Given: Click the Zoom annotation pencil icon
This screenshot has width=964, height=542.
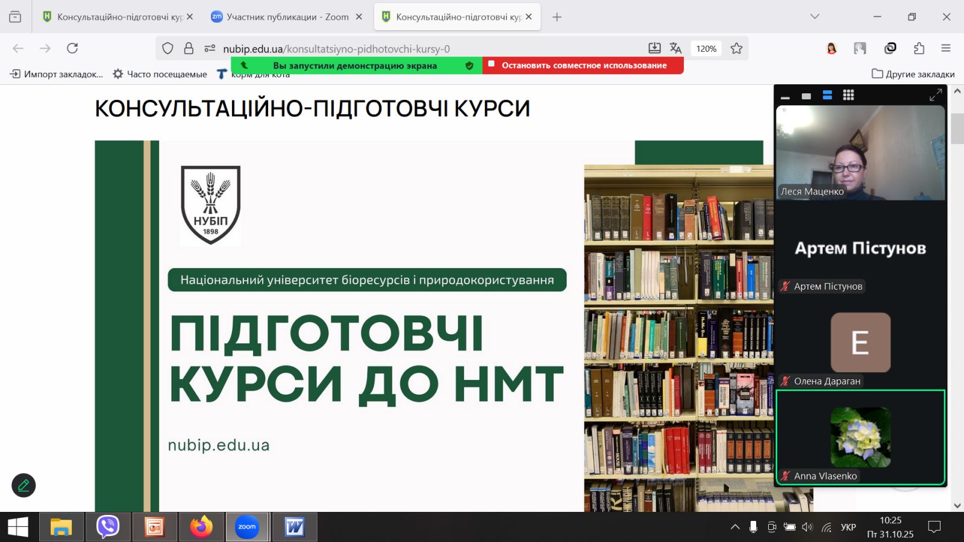Looking at the screenshot, I should click(x=23, y=485).
